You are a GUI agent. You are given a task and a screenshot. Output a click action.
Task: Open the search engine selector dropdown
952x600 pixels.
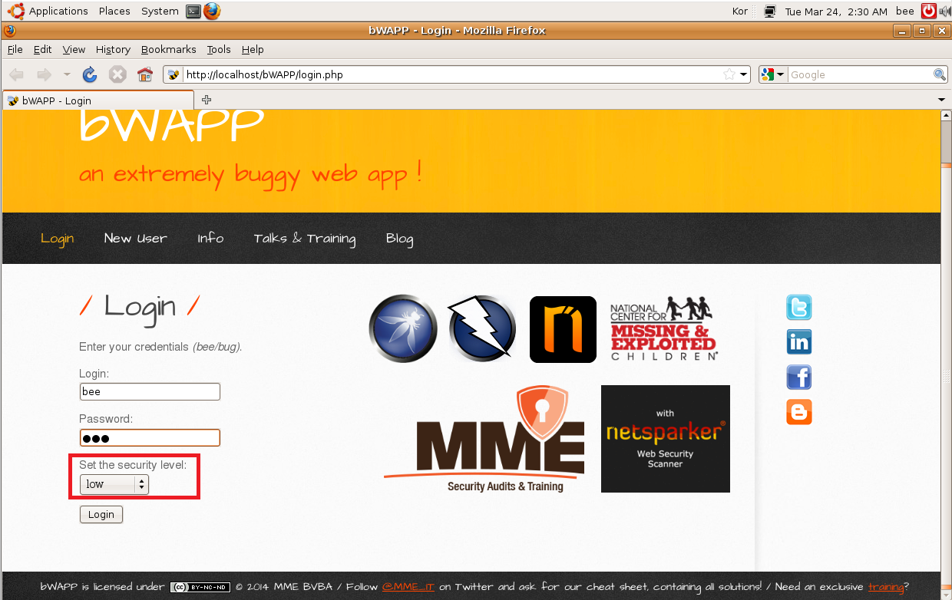pos(773,74)
